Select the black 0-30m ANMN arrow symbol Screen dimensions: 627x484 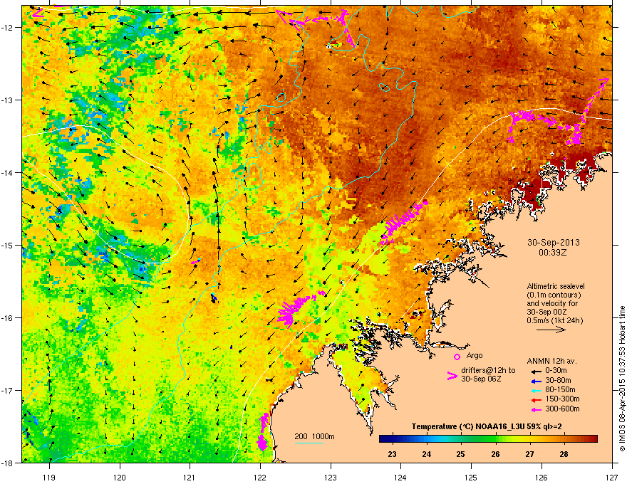pyautogui.click(x=537, y=372)
